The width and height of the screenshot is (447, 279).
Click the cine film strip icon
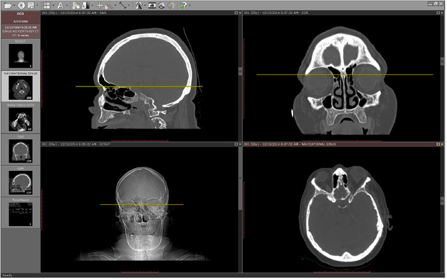click(x=153, y=6)
